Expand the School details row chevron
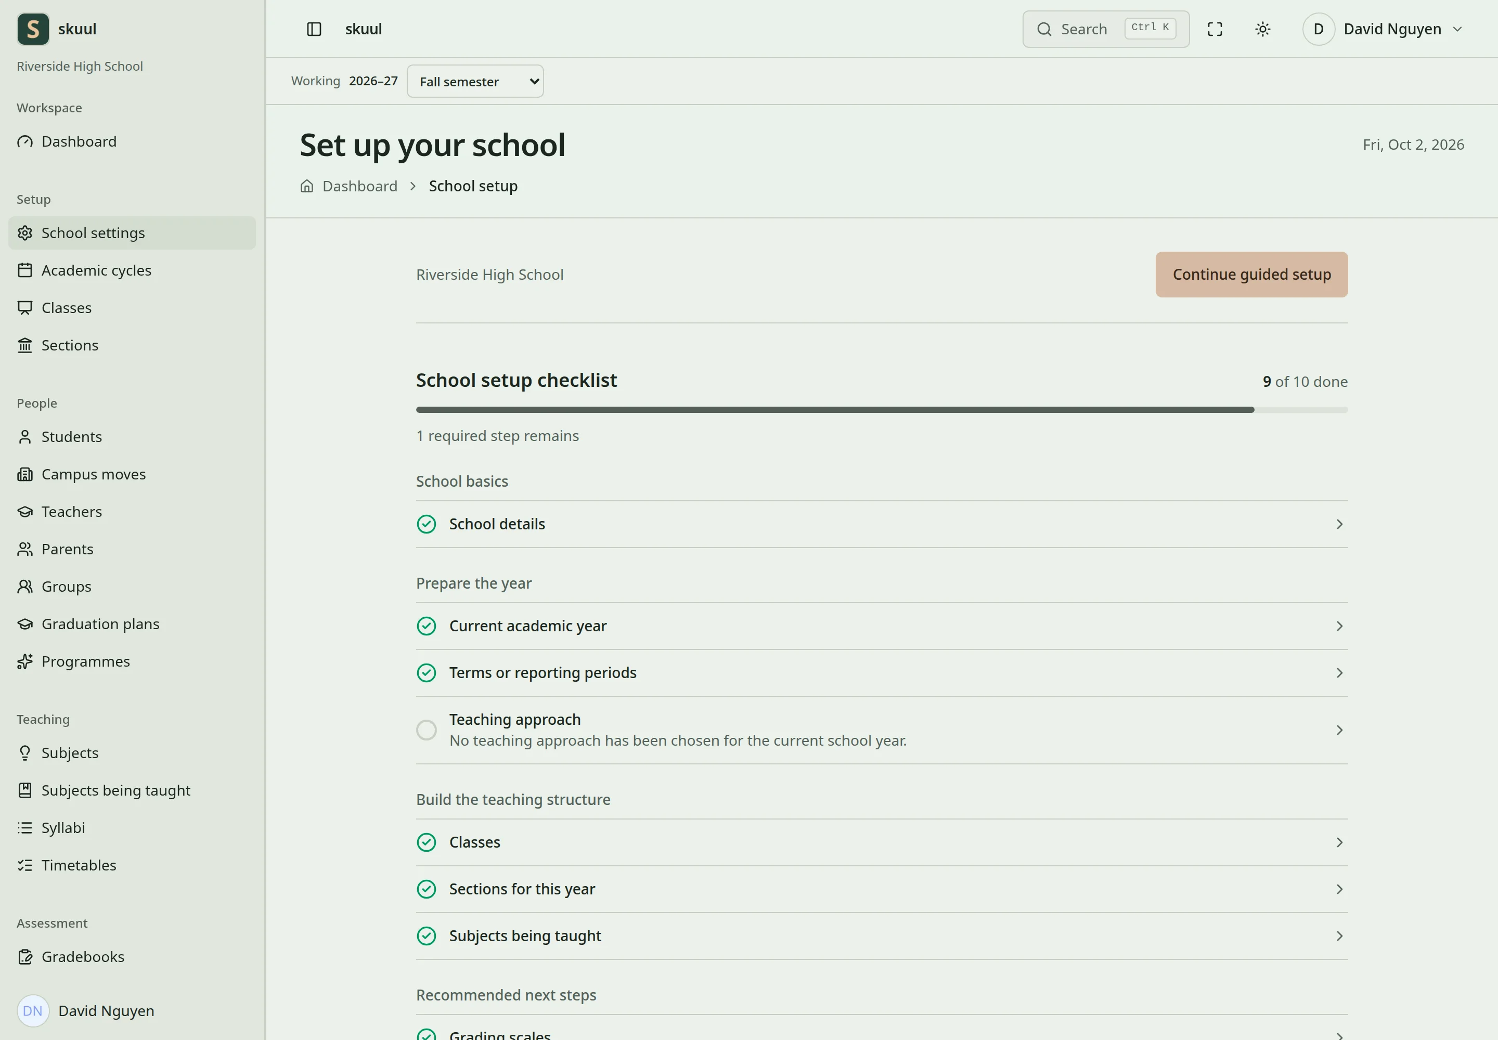Viewport: 1498px width, 1040px height. pos(1339,525)
